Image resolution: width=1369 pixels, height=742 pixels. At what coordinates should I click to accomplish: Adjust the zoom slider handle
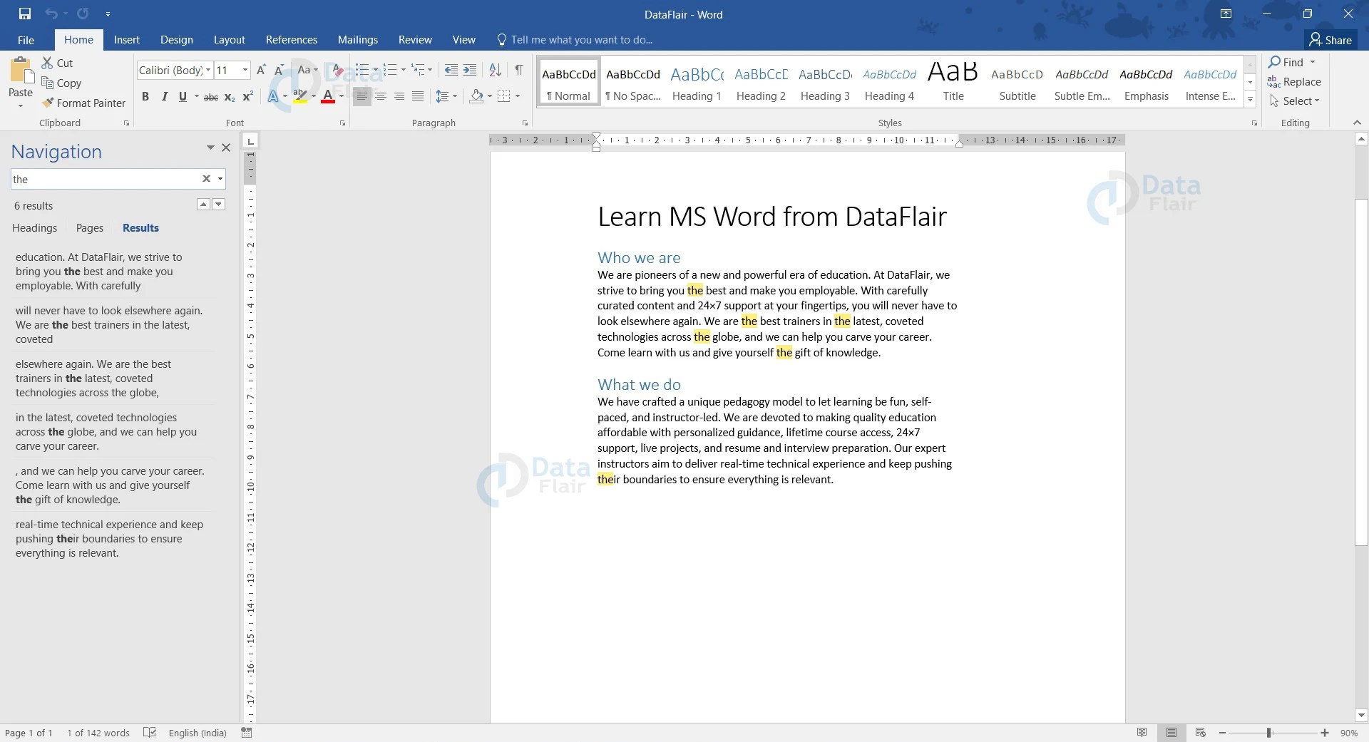pyautogui.click(x=1269, y=733)
